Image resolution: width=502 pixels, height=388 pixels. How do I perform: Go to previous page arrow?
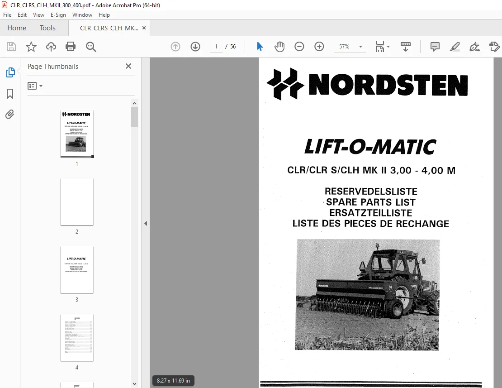(175, 47)
